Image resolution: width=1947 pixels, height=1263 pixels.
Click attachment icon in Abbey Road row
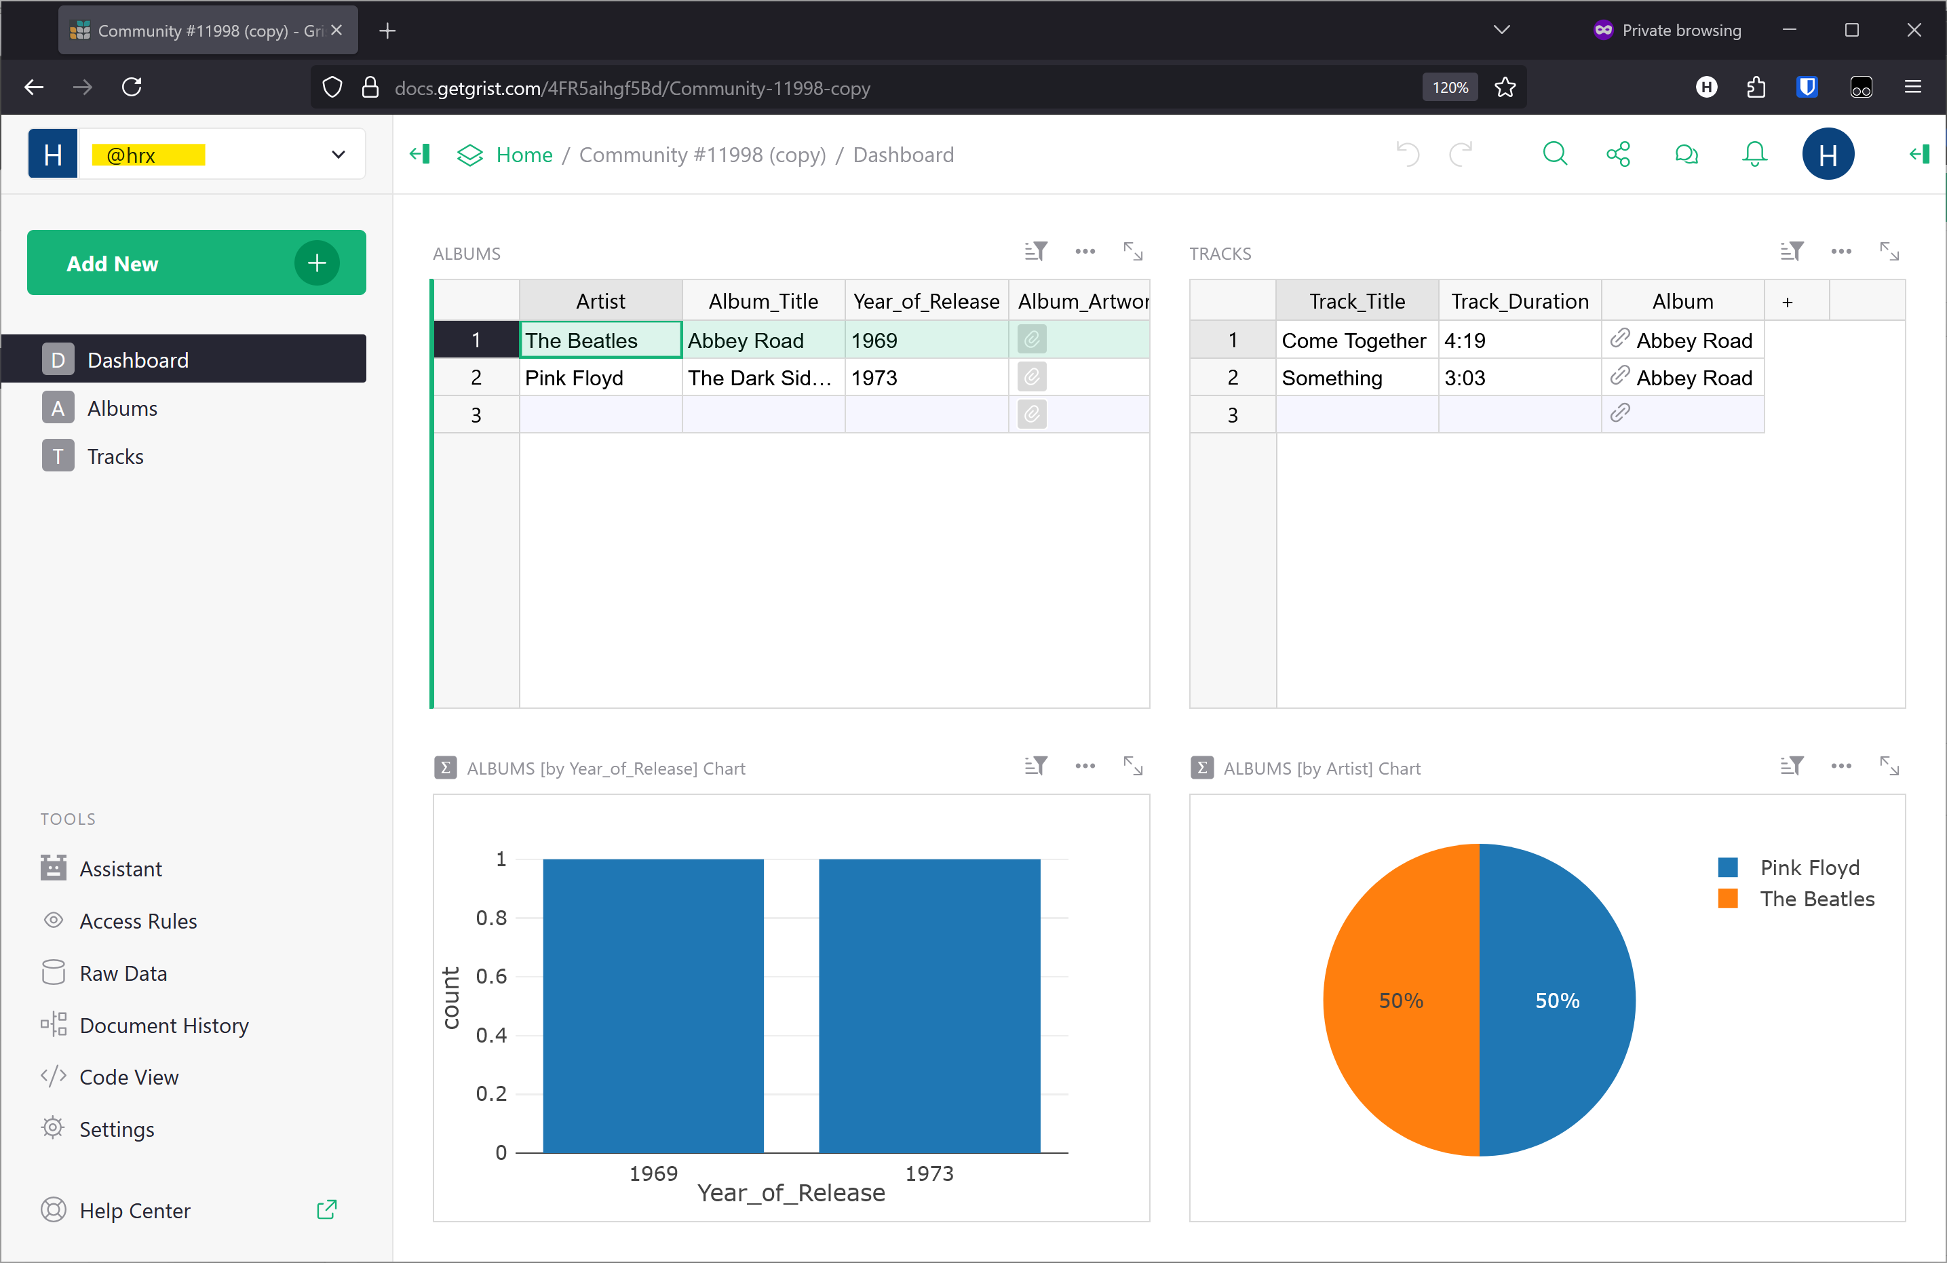point(1032,339)
